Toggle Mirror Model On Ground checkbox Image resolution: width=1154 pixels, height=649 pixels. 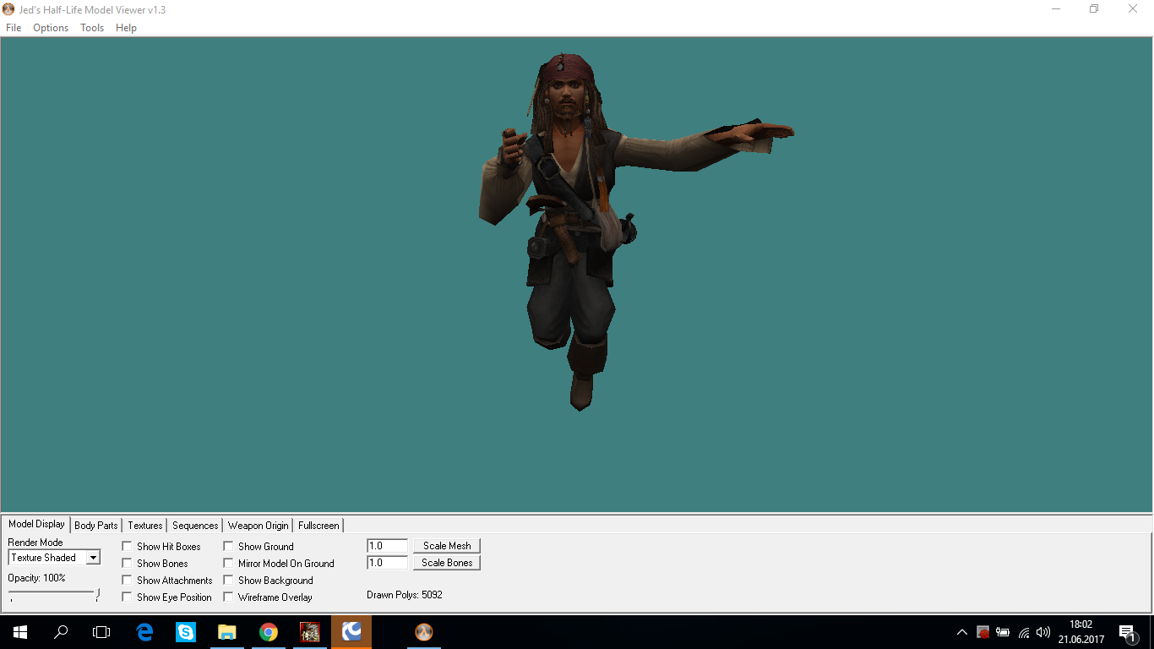(229, 564)
